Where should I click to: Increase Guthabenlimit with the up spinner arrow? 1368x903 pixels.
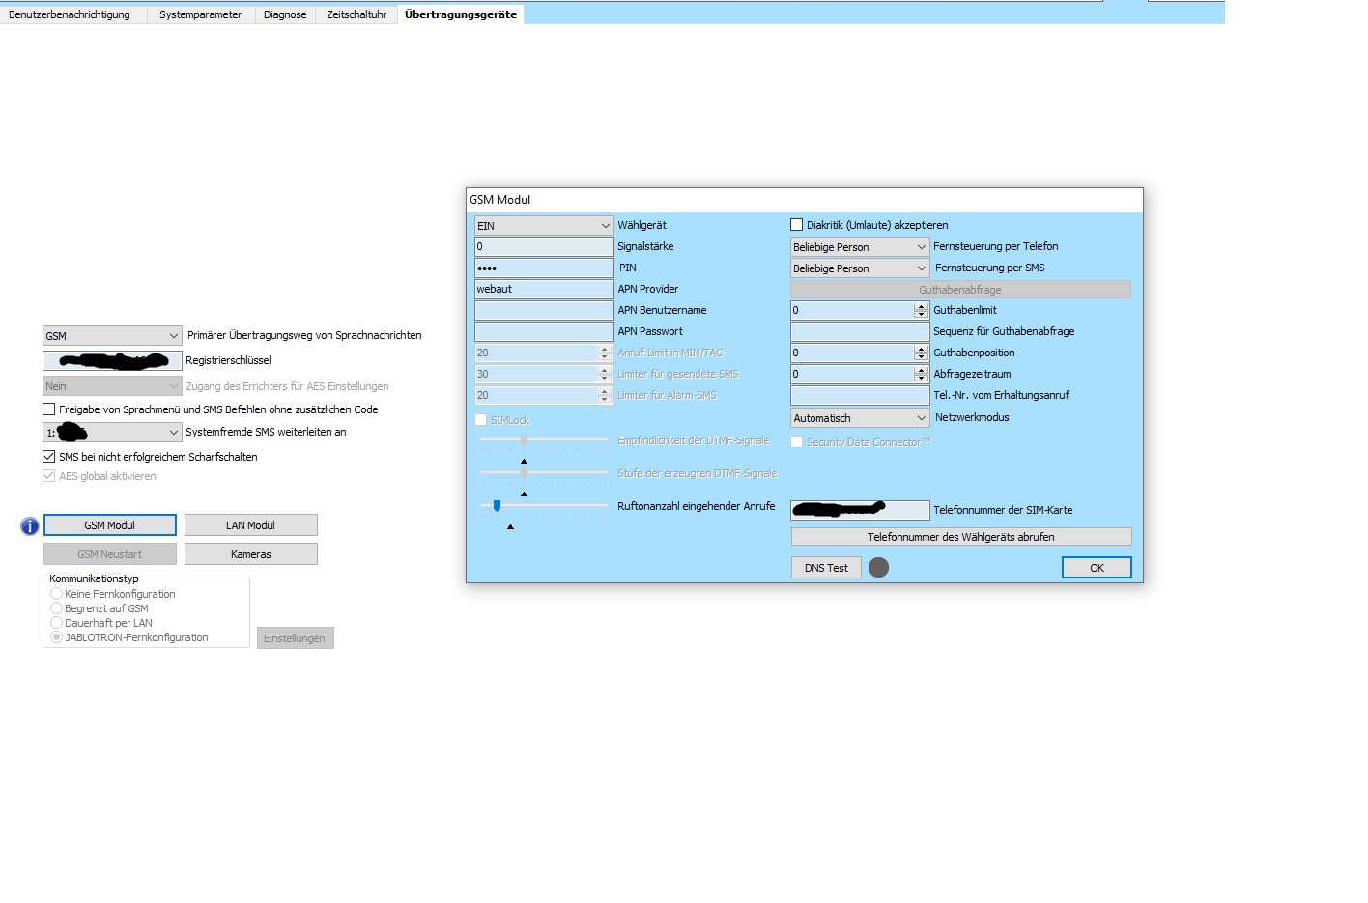coord(921,306)
